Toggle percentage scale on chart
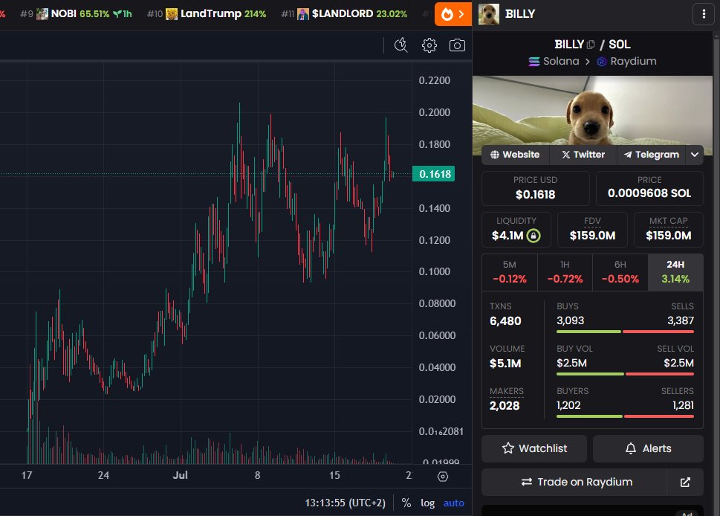The height and width of the screenshot is (516, 720). (x=406, y=503)
